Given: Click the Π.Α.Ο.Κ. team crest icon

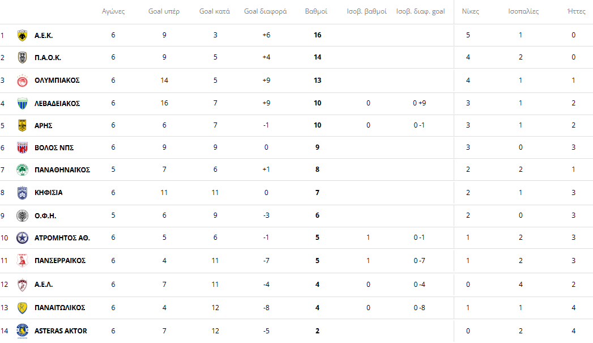Looking at the screenshot, I should pyautogui.click(x=23, y=58).
